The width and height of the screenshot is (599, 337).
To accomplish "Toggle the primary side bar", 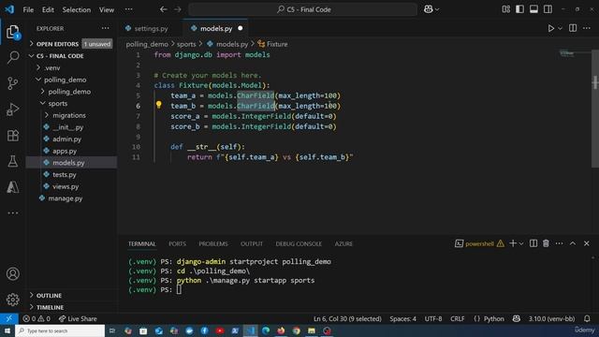I will pos(520,9).
